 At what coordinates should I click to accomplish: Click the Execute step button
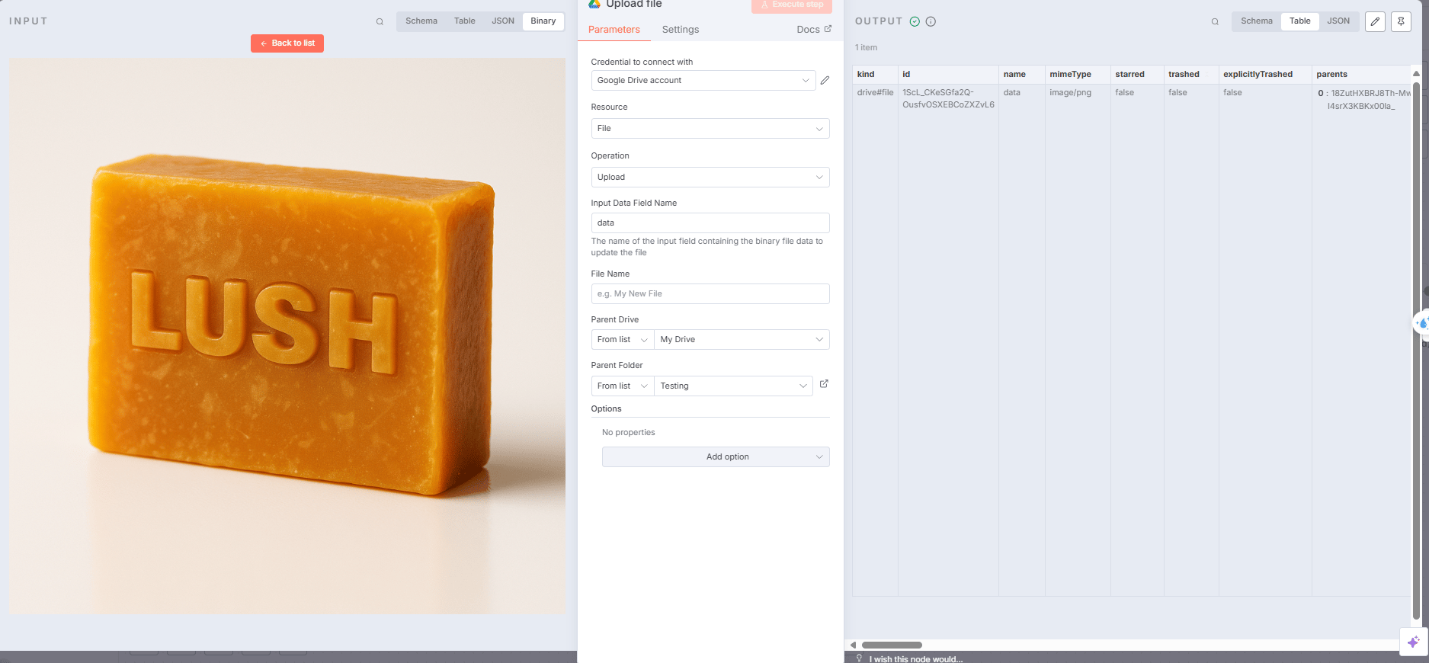tap(792, 5)
